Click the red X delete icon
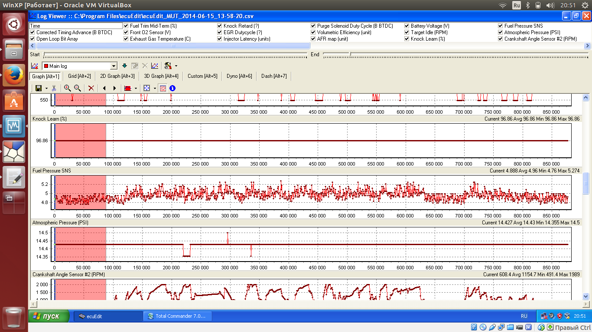This screenshot has width=592, height=332. (91, 88)
